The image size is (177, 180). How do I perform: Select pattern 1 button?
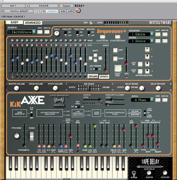point(147,49)
